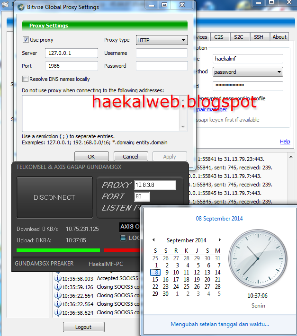Click the masked password field in Bitvise
The height and width of the screenshot is (336, 297).
coord(248,86)
